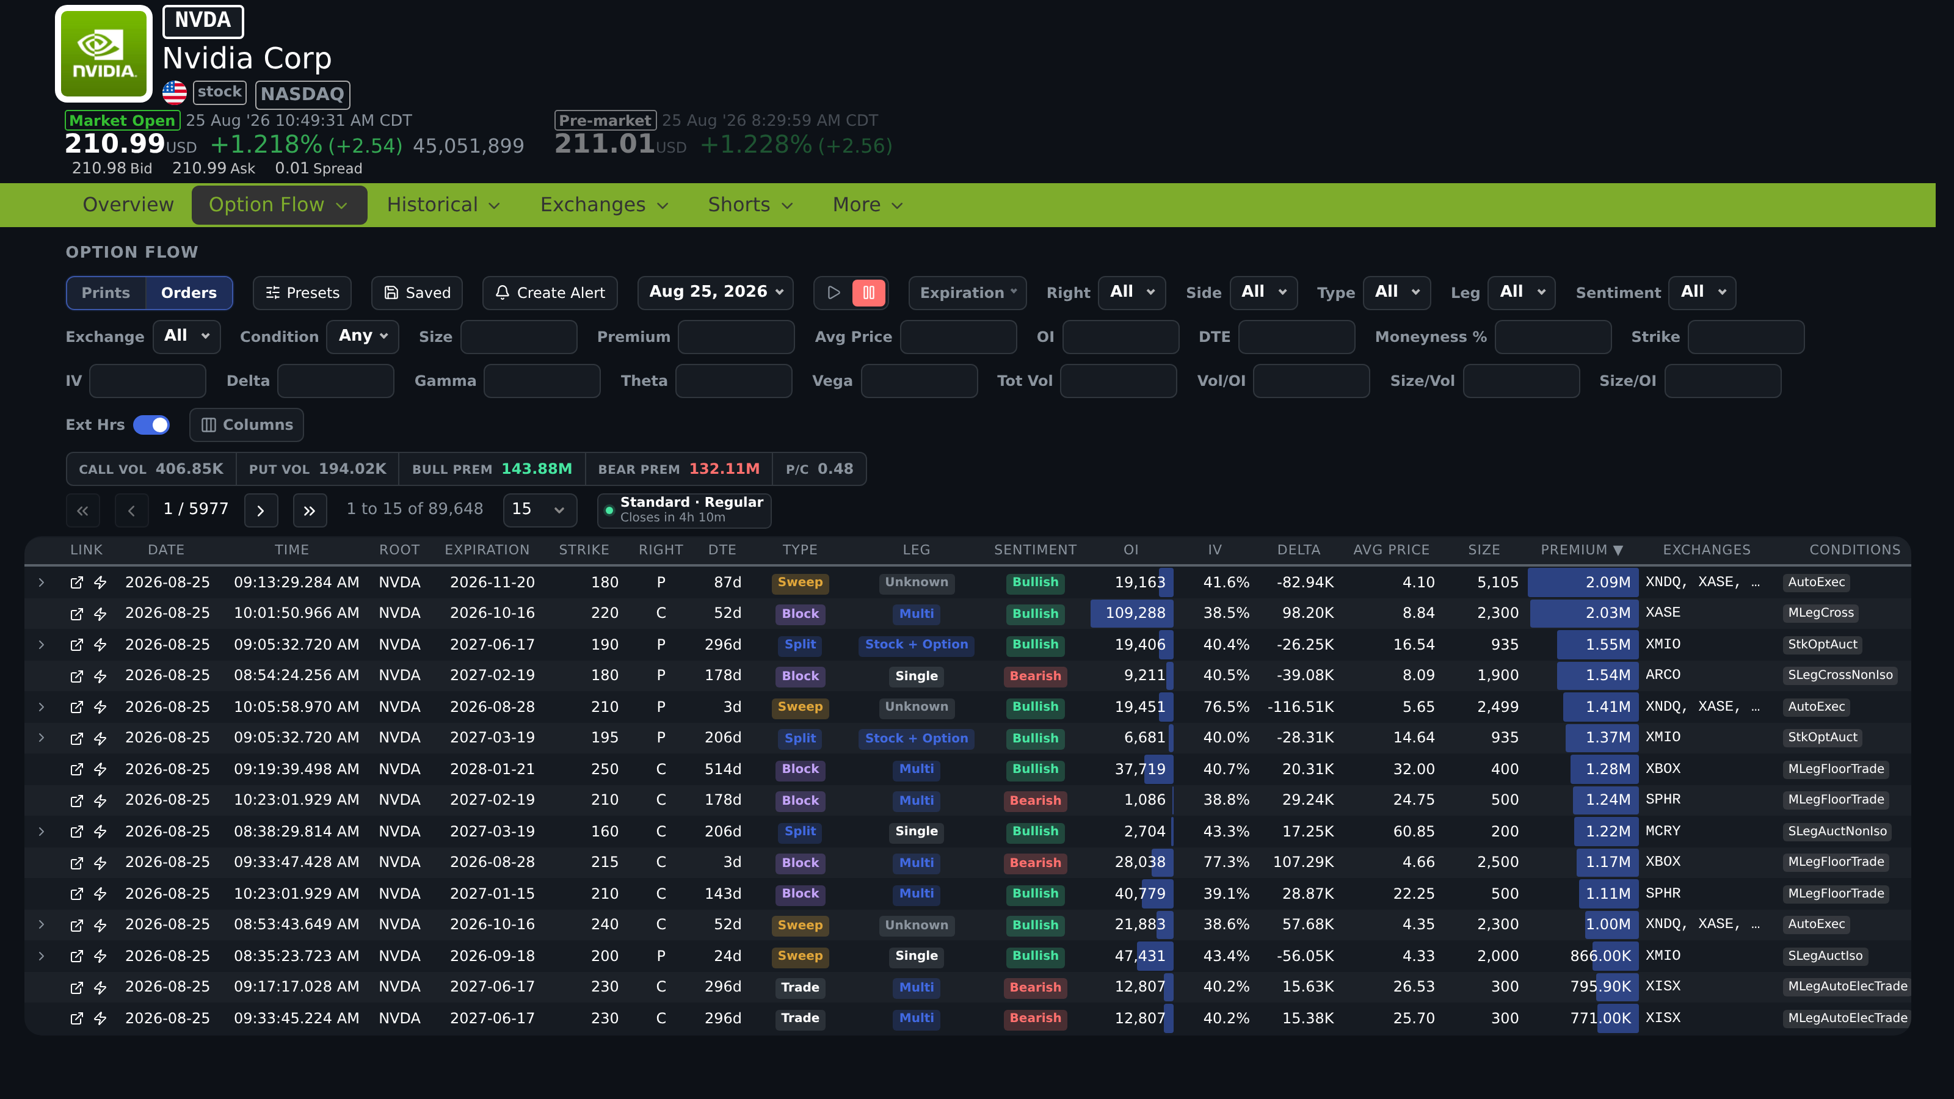Open the Expiration filter dropdown

pos(967,293)
